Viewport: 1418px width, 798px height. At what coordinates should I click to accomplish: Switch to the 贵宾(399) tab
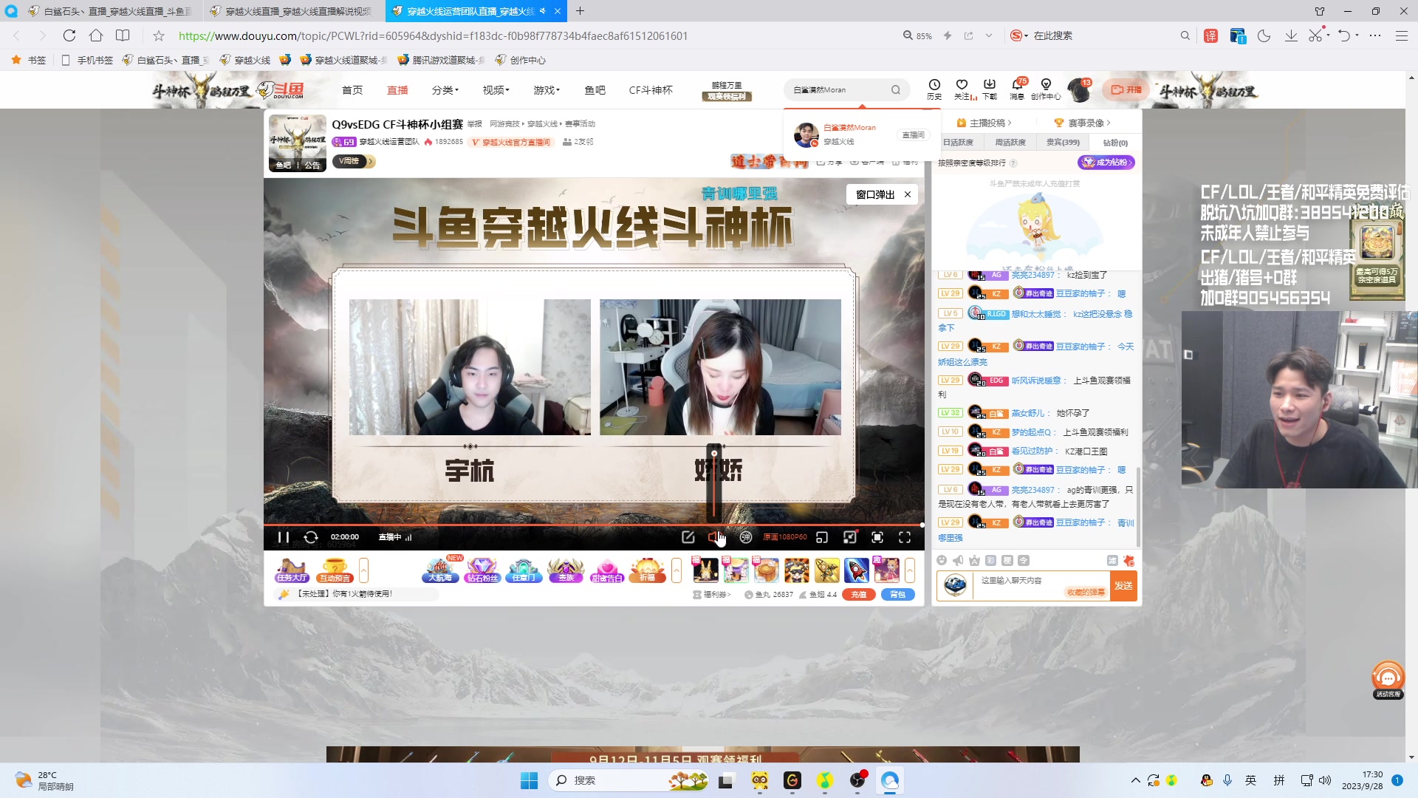tap(1062, 142)
